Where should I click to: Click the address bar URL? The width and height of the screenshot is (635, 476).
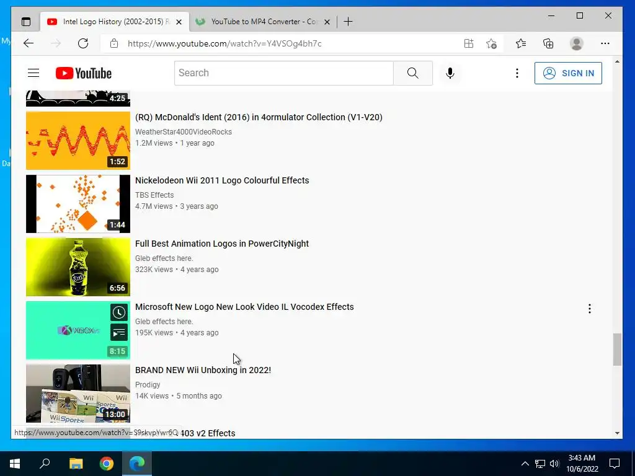224,43
